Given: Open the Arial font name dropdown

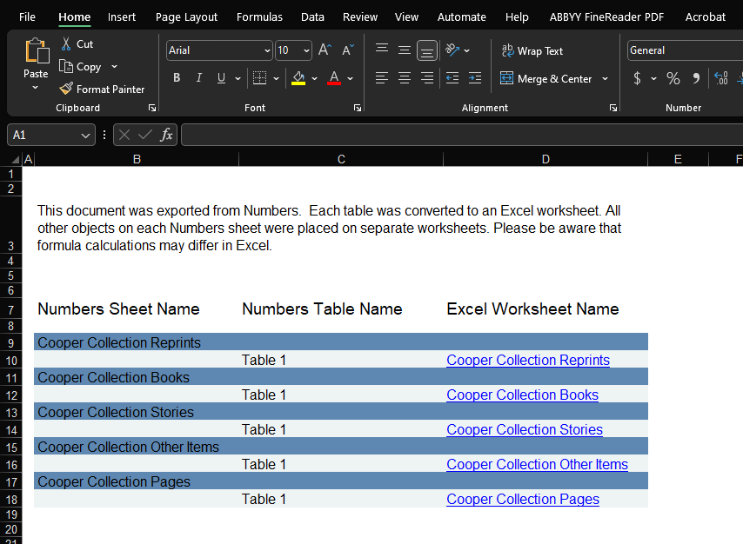Looking at the screenshot, I should click(267, 51).
